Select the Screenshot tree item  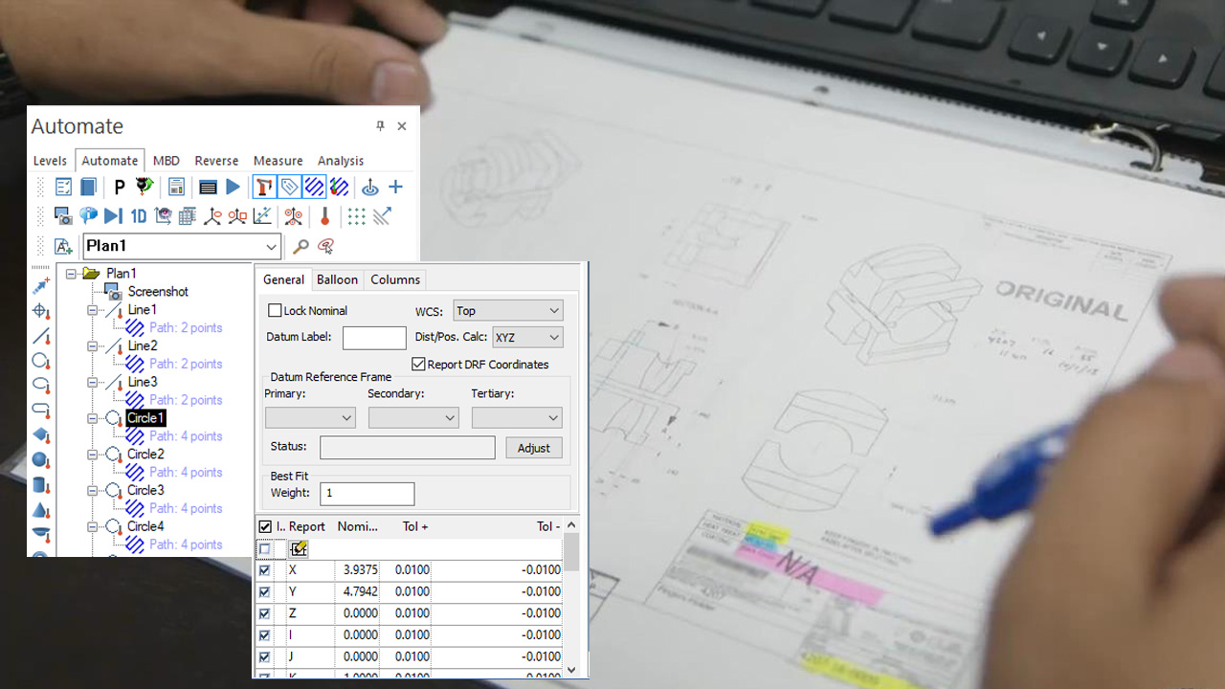(158, 292)
